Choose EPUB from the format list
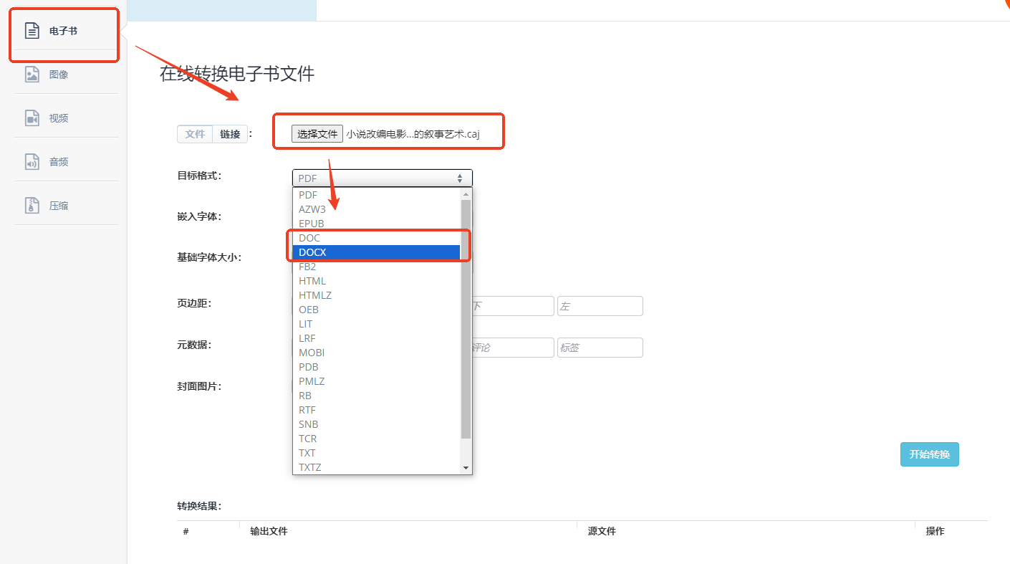The height and width of the screenshot is (564, 1010). (x=311, y=223)
